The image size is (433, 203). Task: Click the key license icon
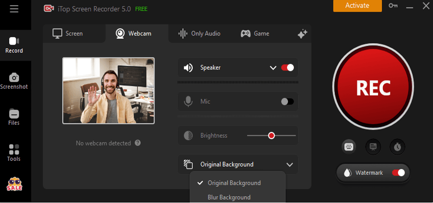(x=393, y=5)
